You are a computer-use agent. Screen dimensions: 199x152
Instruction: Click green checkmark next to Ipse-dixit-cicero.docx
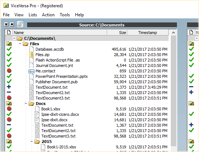[x=9, y=114]
